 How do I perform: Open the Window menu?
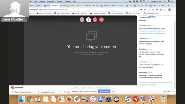point(68,1)
